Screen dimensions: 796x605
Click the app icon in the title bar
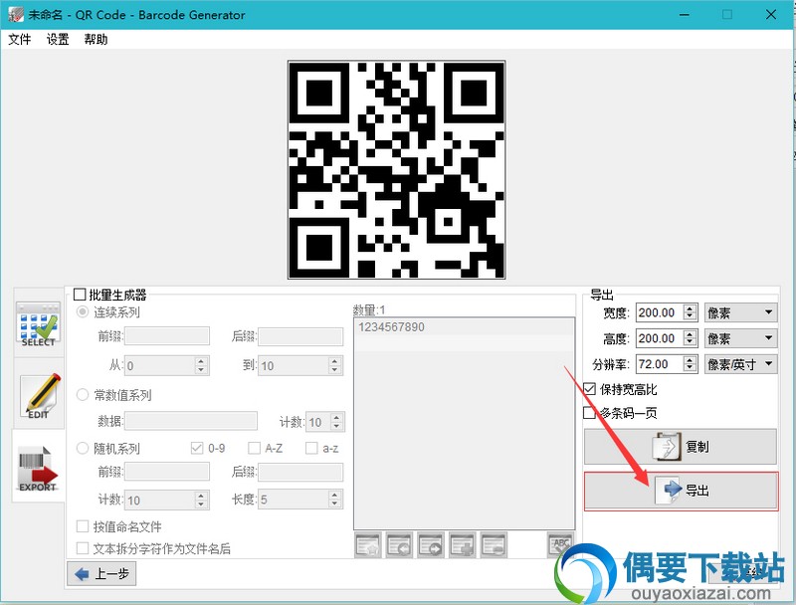click(x=15, y=14)
